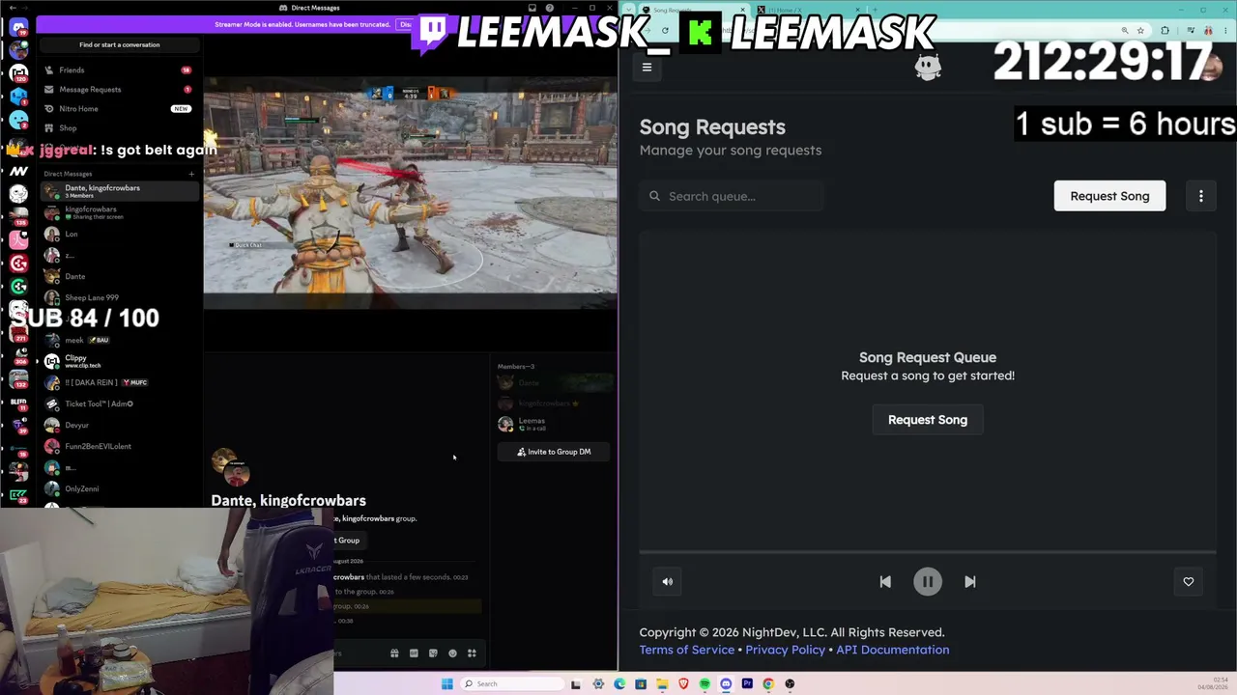Mute the song player volume
Screen dimensions: 1237x695
(x=667, y=581)
